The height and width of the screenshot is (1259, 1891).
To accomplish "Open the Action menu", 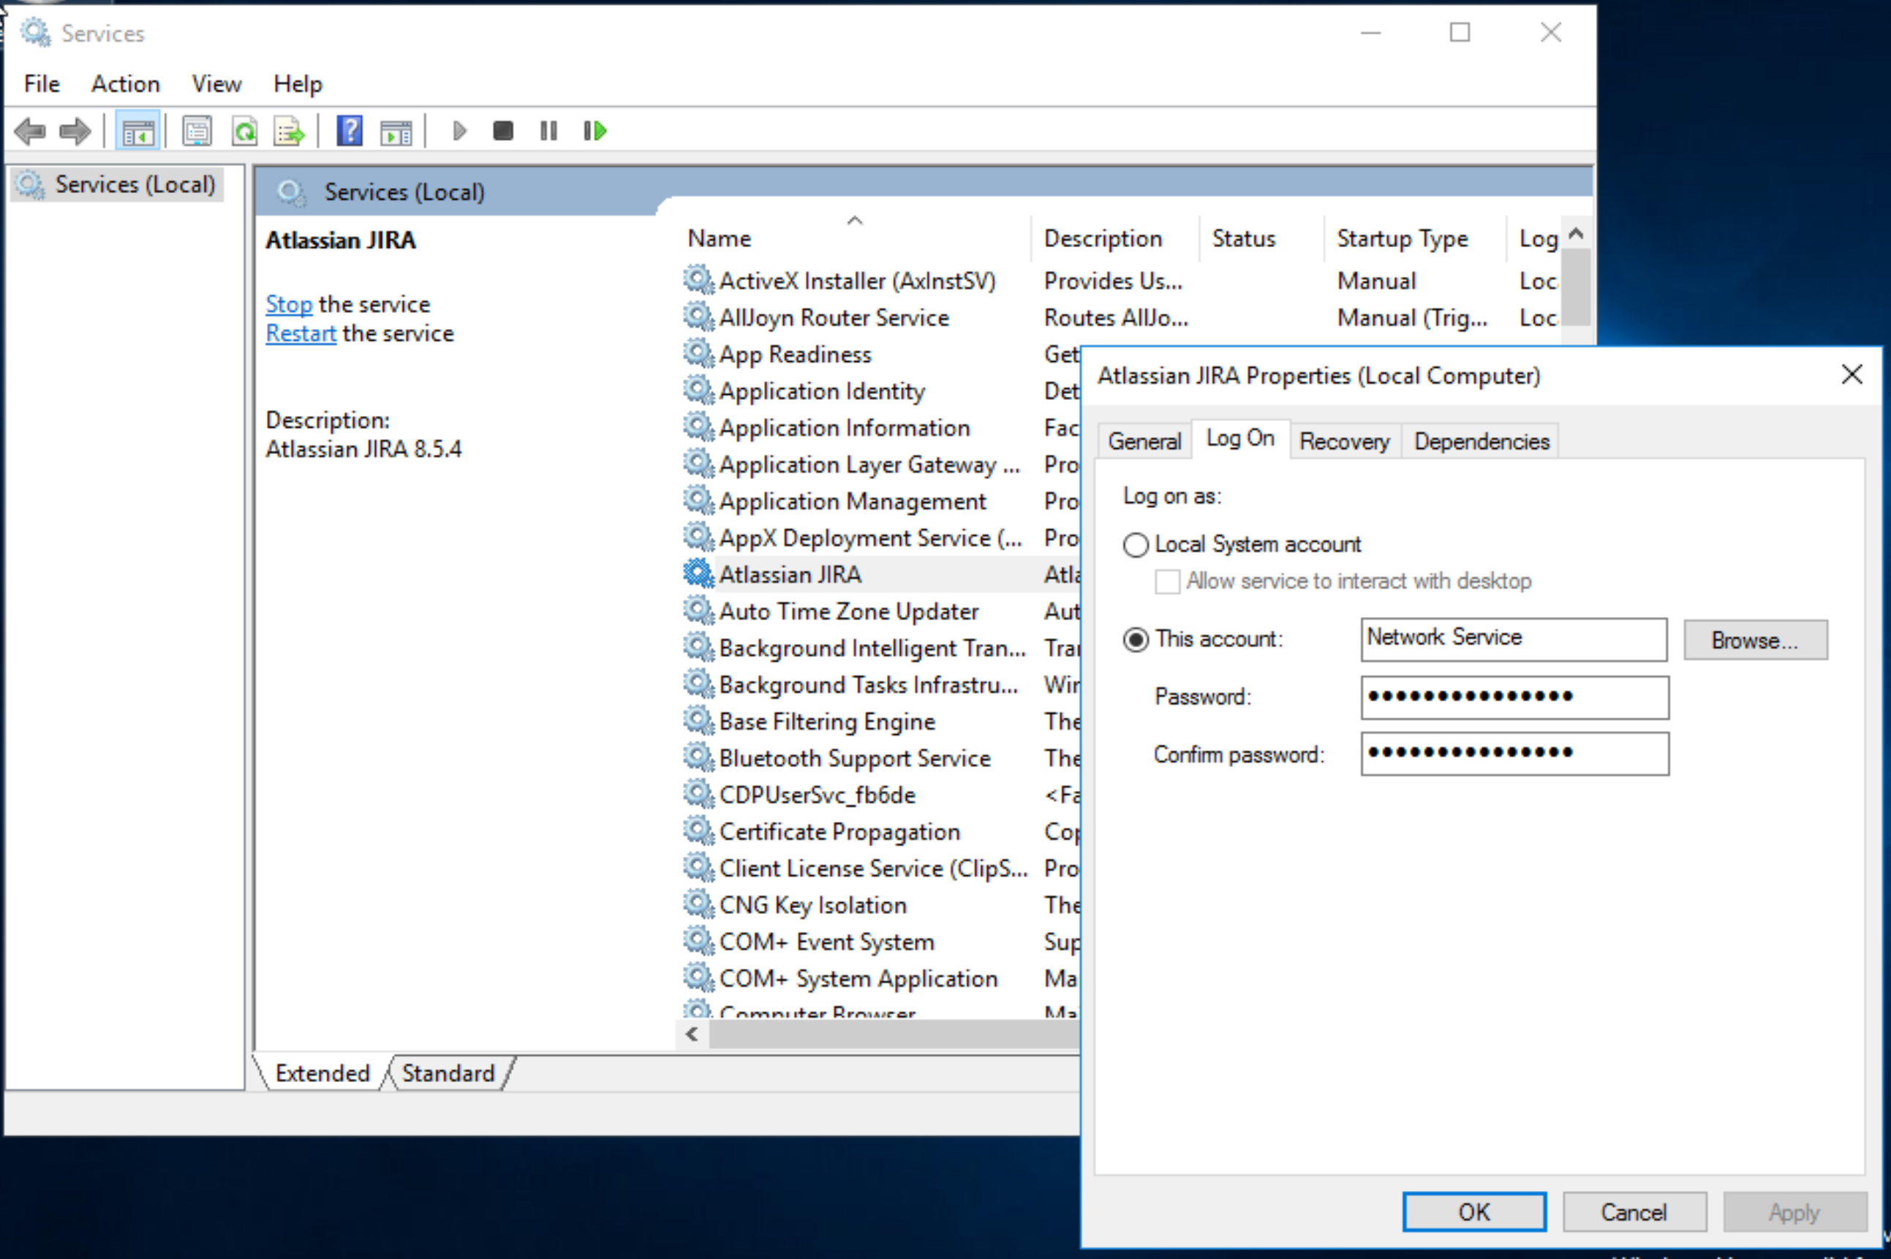I will 125,83.
